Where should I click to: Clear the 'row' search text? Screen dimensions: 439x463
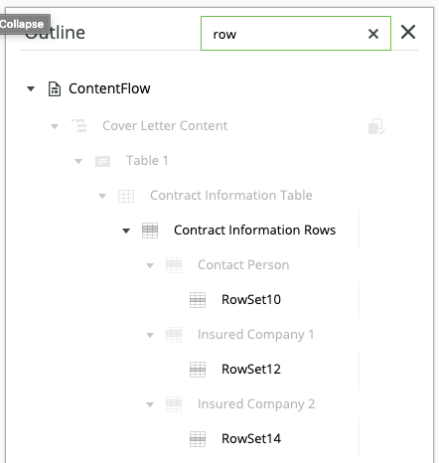[x=373, y=34]
